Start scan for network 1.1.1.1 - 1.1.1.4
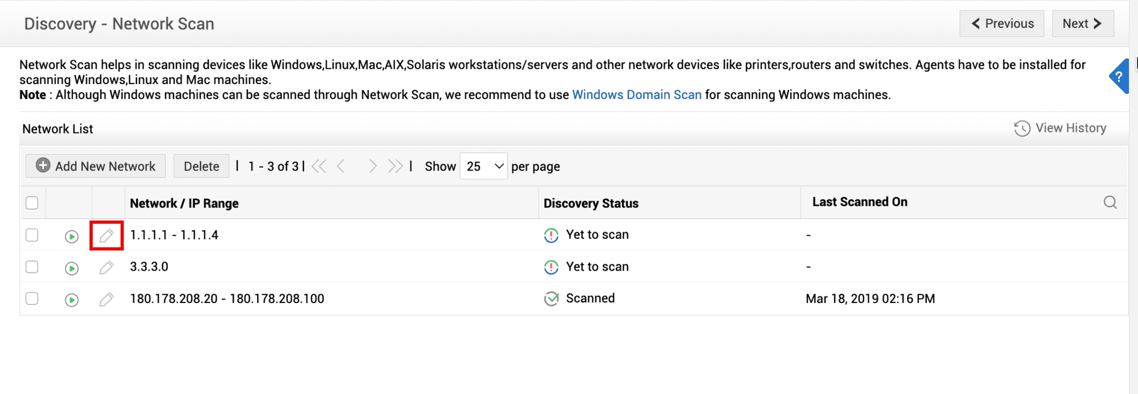The width and height of the screenshot is (1138, 394). click(71, 236)
